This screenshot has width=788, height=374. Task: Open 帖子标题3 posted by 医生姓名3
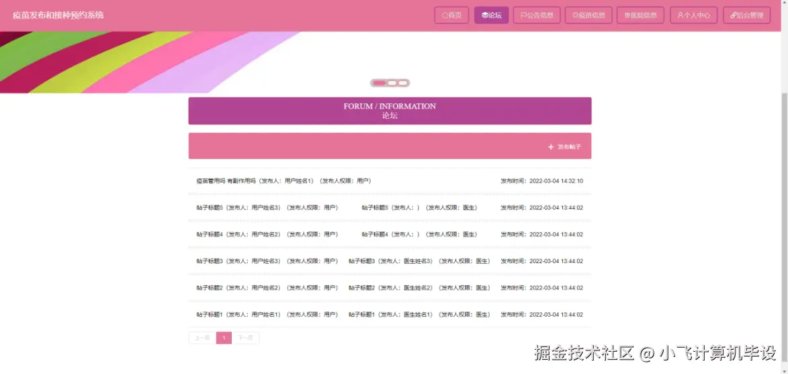pos(419,261)
